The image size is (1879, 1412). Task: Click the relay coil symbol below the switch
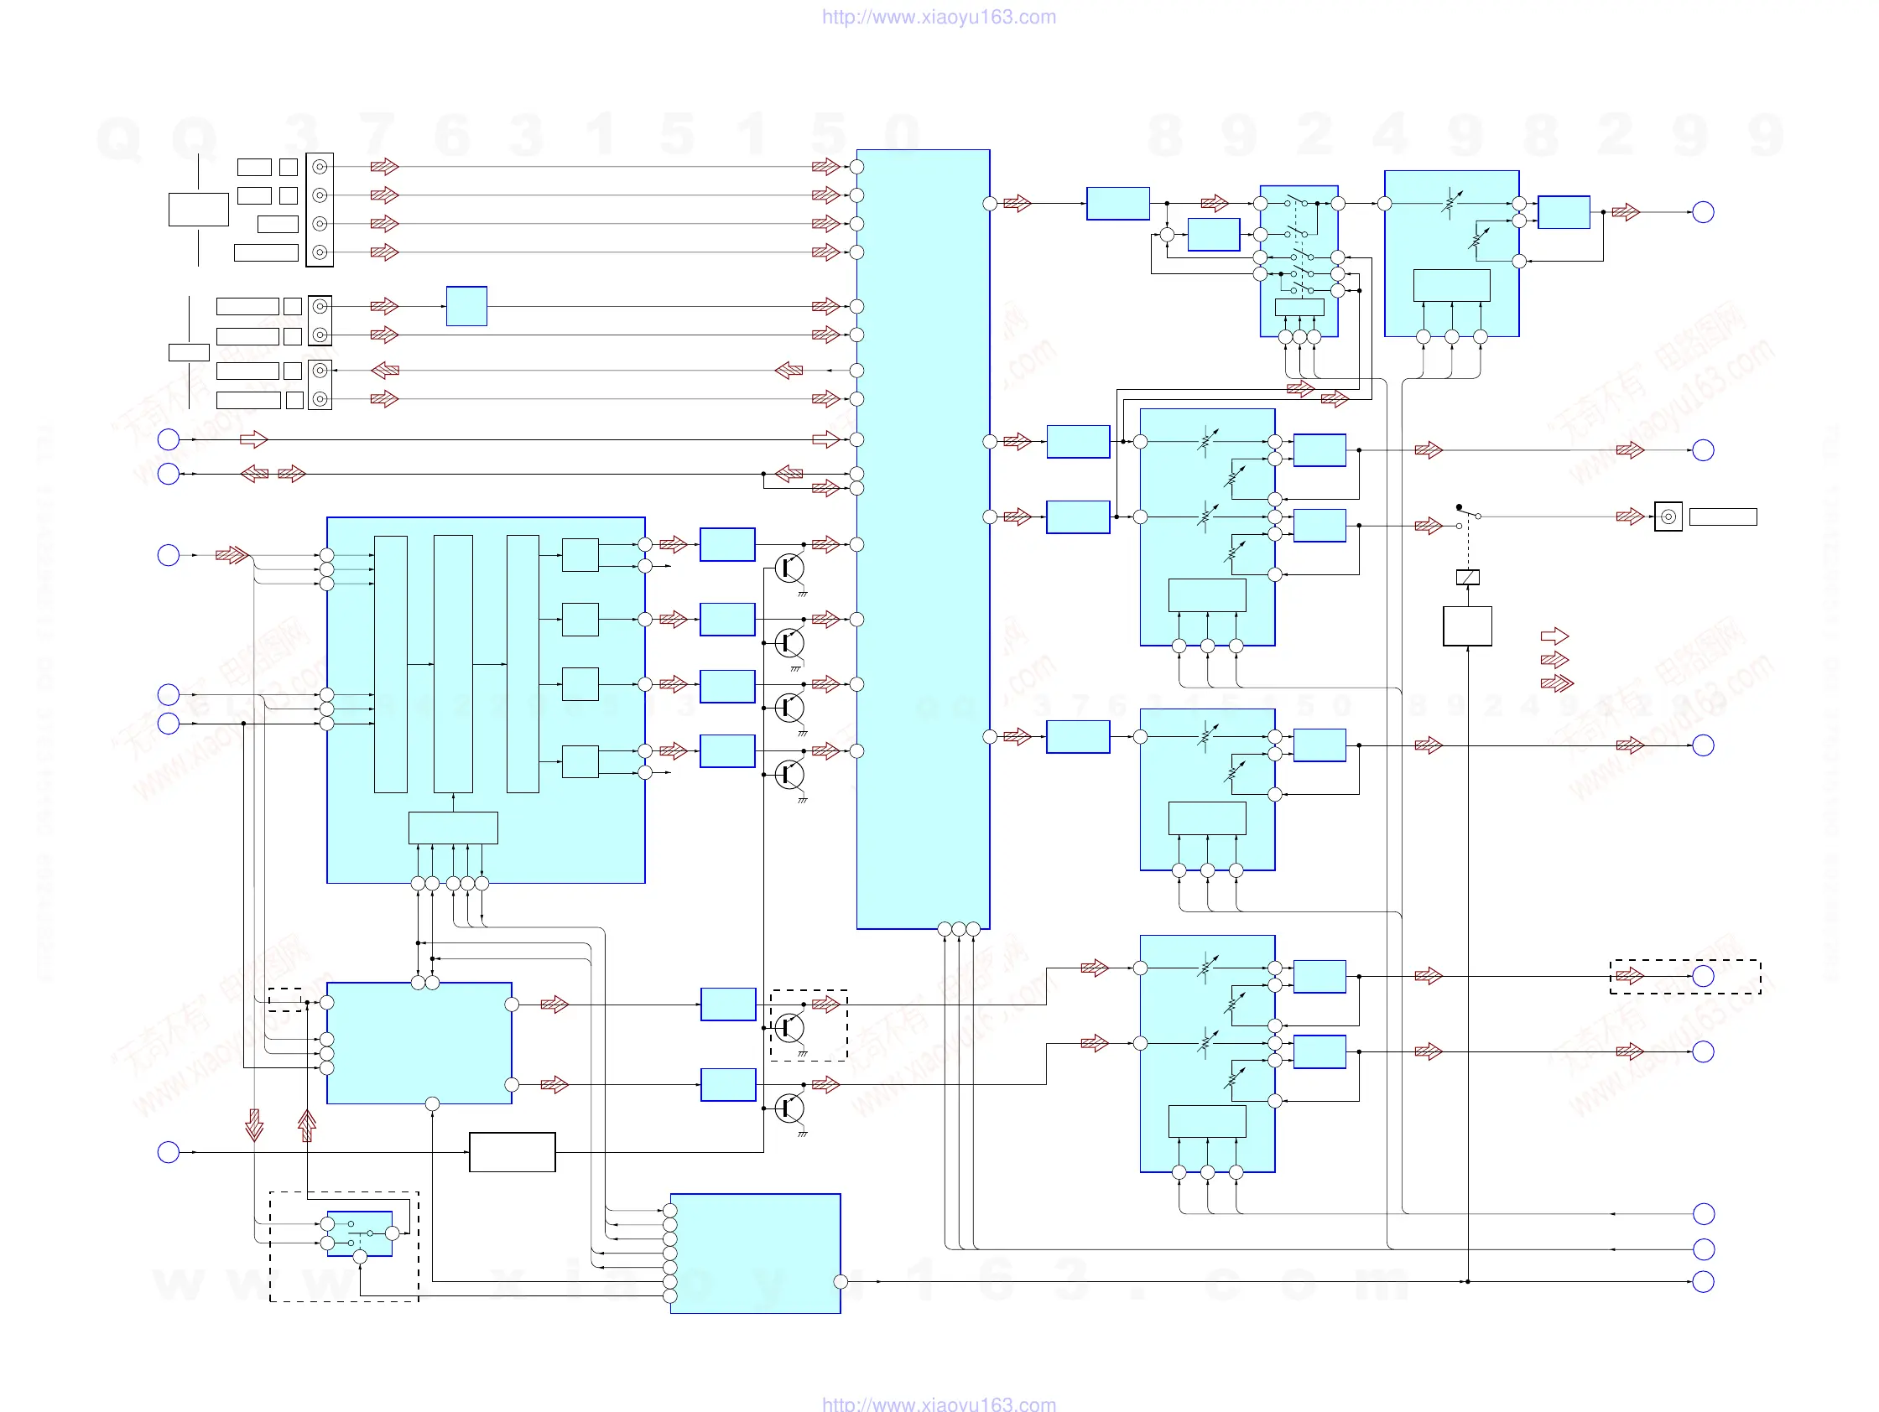click(x=1468, y=578)
